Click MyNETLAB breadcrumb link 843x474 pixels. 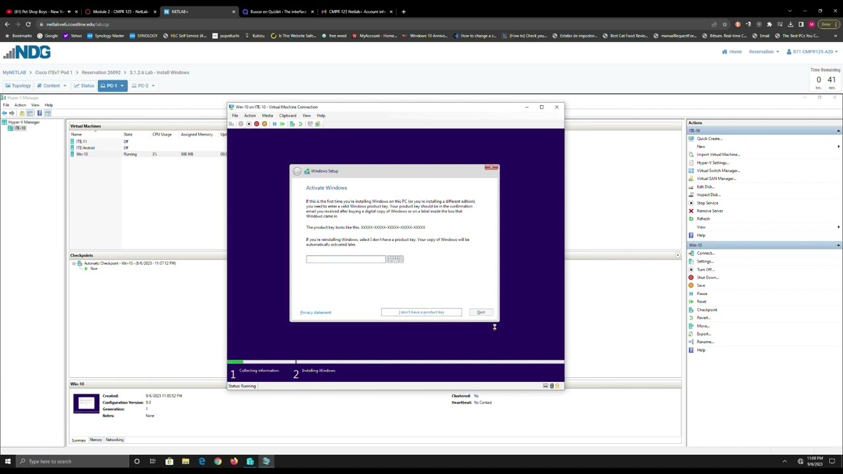click(x=14, y=72)
